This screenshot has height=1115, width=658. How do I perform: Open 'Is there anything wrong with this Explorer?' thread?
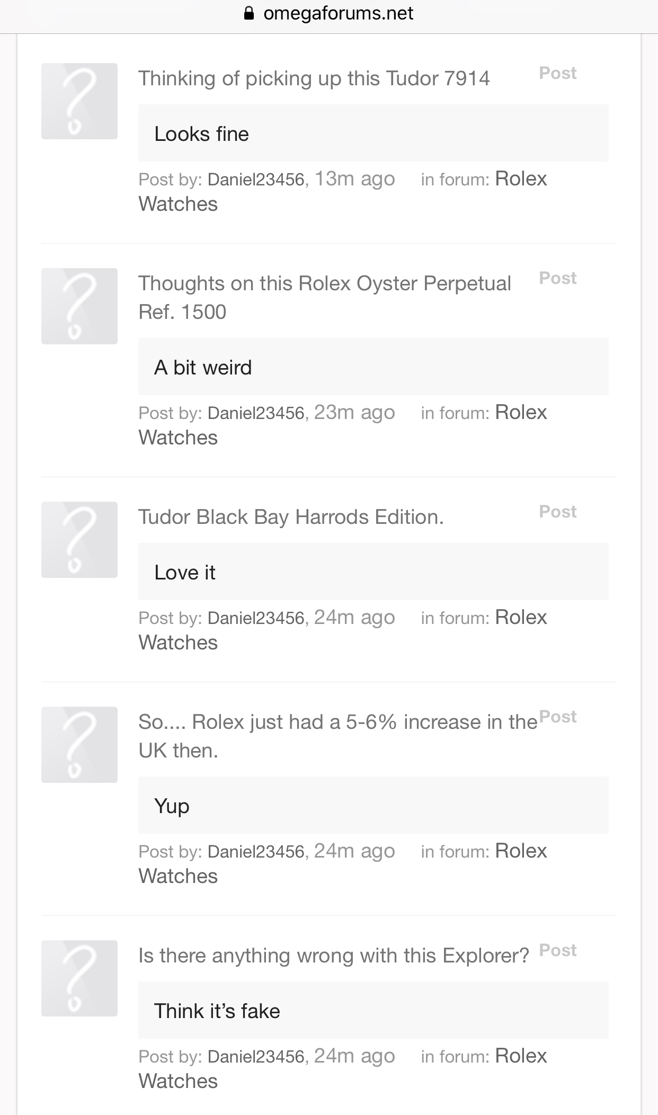333,956
